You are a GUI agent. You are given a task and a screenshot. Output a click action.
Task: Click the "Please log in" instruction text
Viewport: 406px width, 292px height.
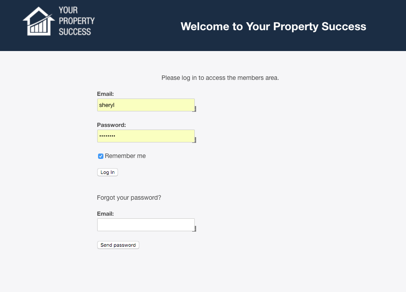(x=220, y=78)
